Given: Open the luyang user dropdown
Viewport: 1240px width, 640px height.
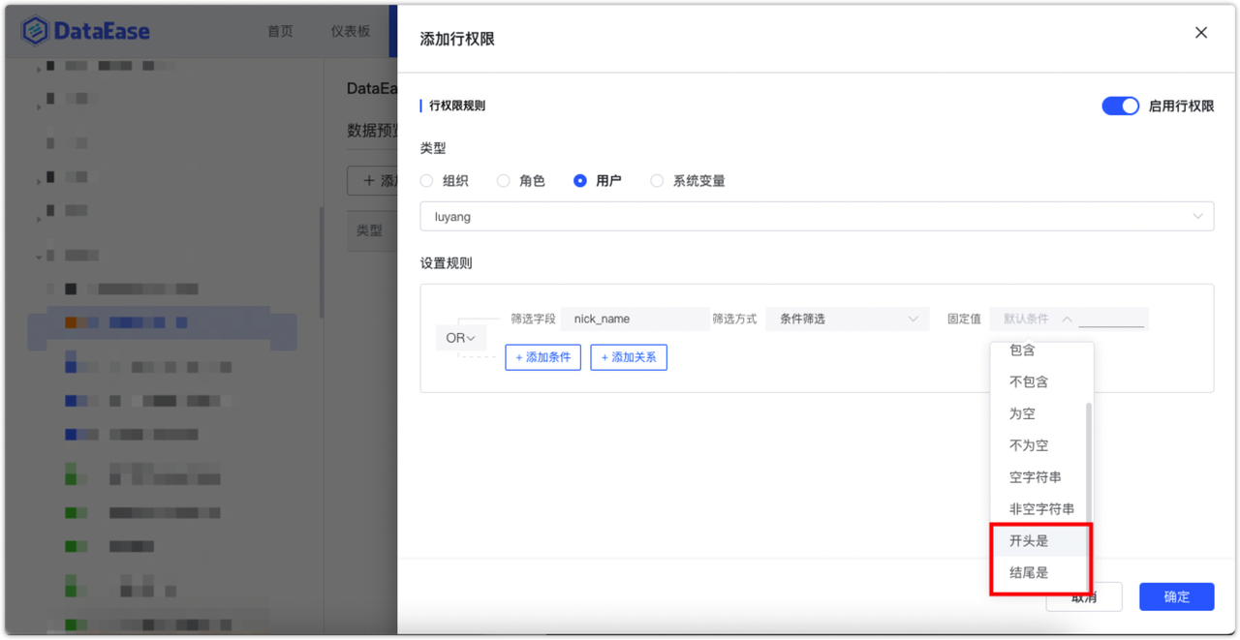Looking at the screenshot, I should (817, 217).
